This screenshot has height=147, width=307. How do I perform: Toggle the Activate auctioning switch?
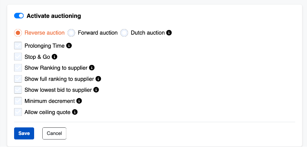[x=19, y=16]
